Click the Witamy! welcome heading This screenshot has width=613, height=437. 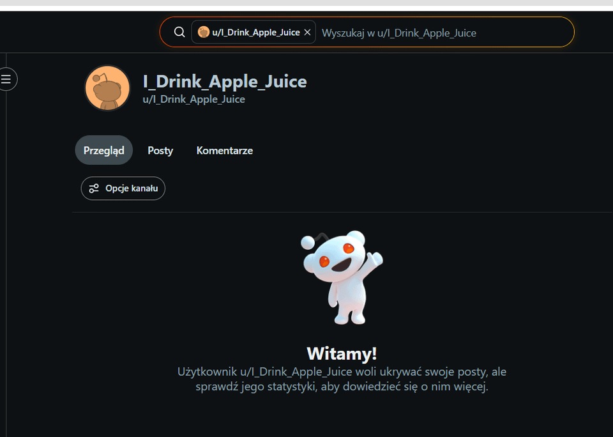pos(342,353)
